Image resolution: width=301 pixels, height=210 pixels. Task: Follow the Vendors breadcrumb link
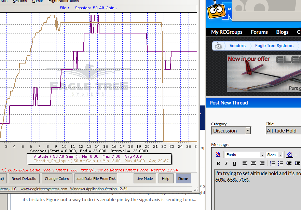point(237,46)
